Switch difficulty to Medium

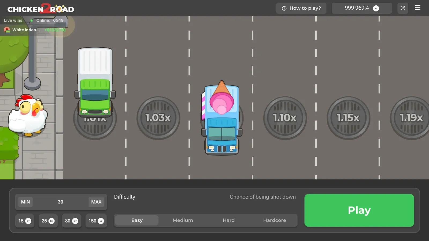183,220
